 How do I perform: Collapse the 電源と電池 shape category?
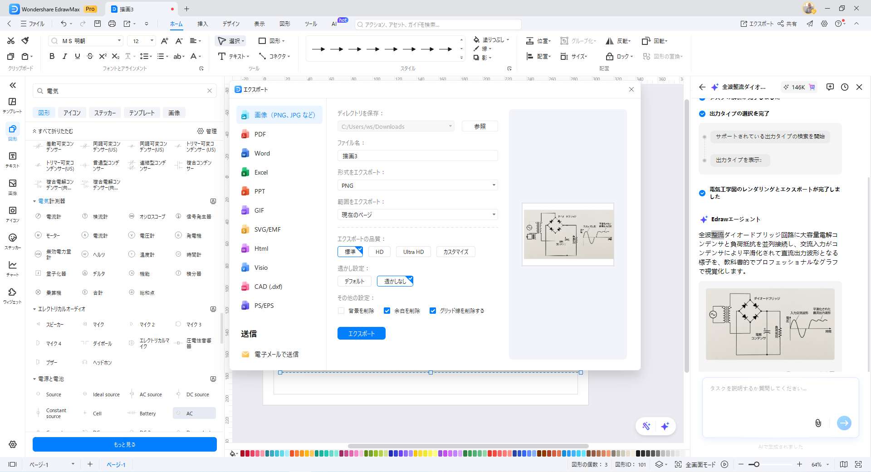pos(34,379)
